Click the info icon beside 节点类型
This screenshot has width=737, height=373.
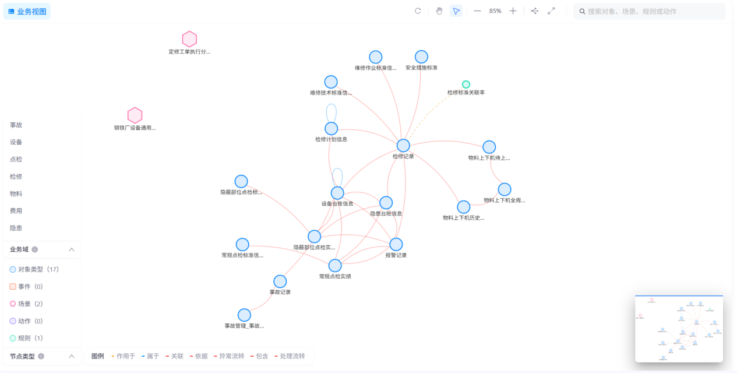coord(41,356)
